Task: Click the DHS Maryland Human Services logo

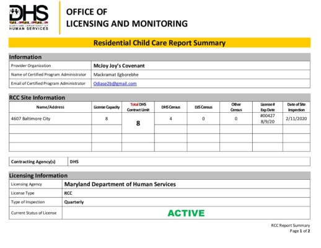Action: coord(29,17)
